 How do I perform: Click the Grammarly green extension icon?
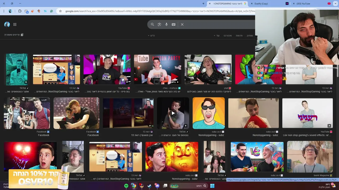click(51, 11)
